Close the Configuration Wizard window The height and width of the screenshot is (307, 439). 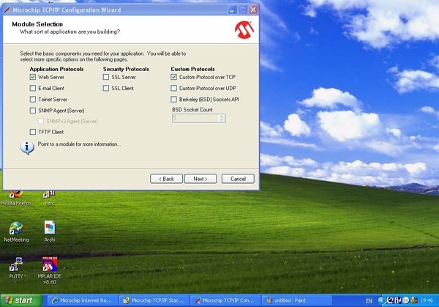(x=253, y=10)
